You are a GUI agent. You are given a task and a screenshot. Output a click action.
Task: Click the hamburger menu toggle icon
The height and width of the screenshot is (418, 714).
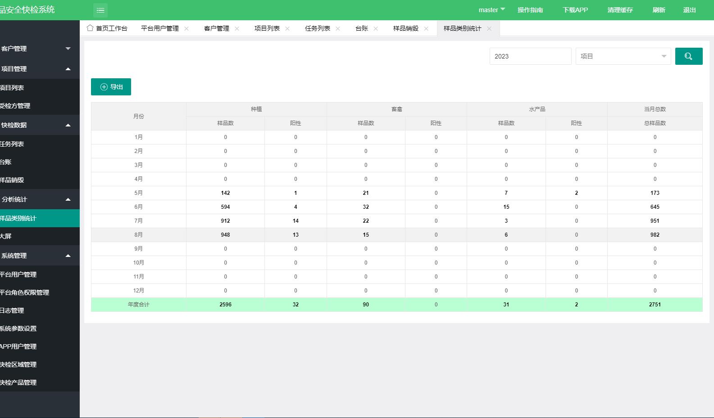tap(100, 10)
